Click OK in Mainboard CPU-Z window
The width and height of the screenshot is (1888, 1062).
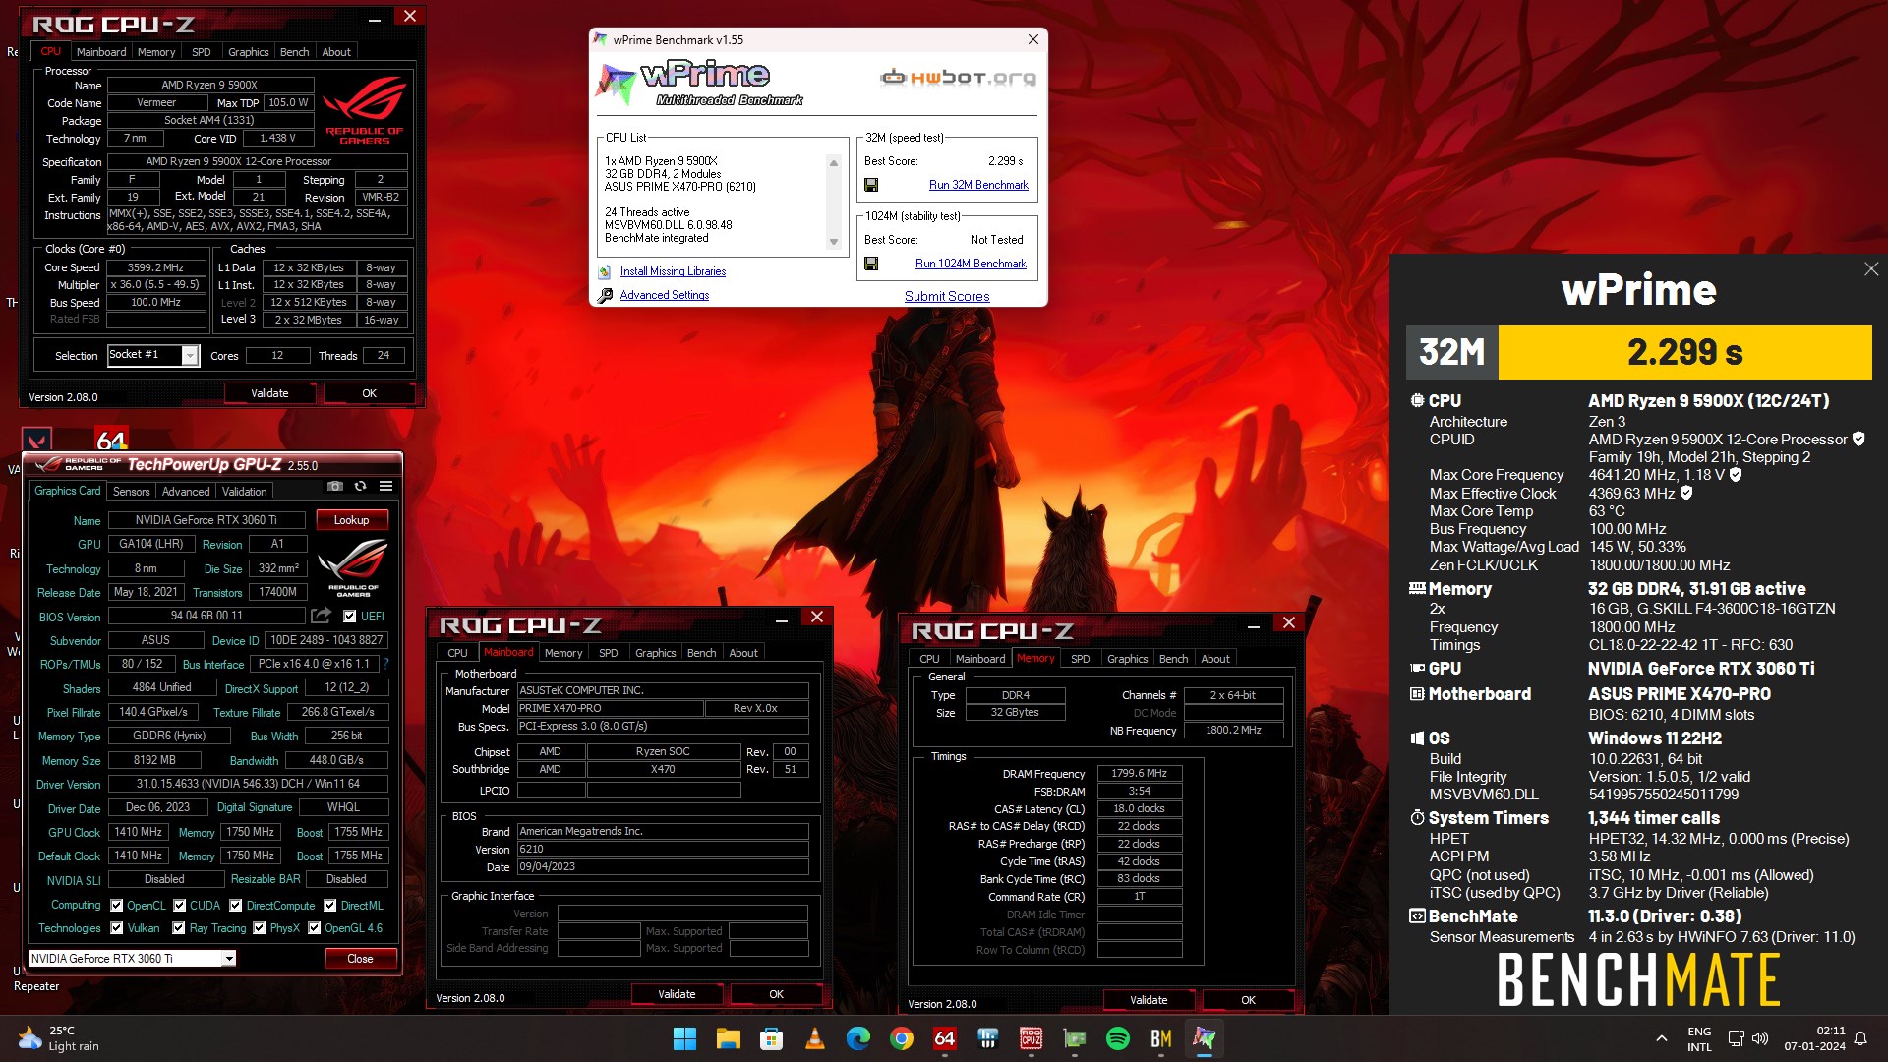coord(776,994)
